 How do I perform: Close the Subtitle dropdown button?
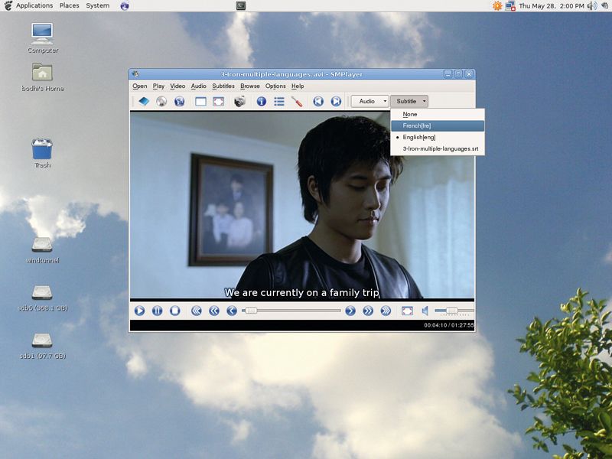point(409,102)
